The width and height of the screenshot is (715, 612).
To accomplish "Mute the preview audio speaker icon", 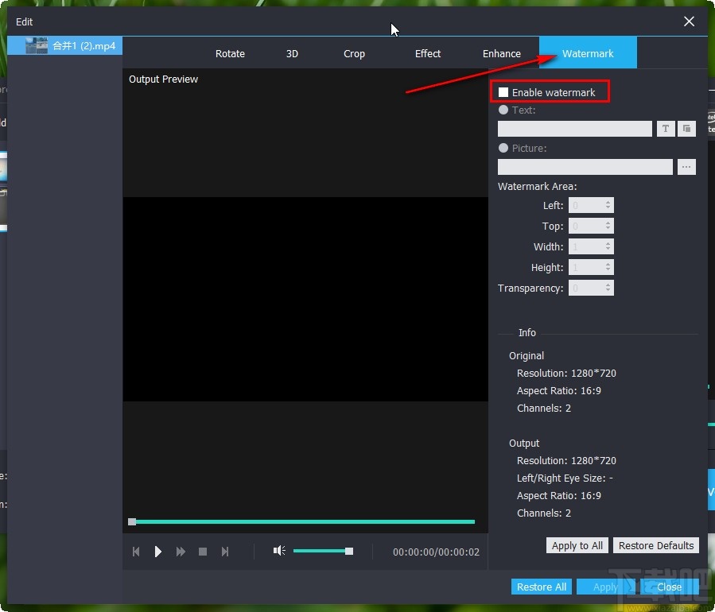I will click(x=279, y=551).
